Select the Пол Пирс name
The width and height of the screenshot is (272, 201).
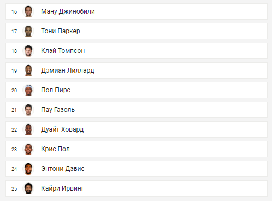click(56, 90)
